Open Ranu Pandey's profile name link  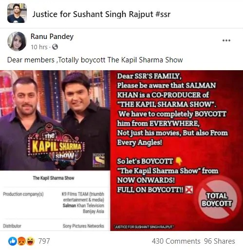coord(52,37)
